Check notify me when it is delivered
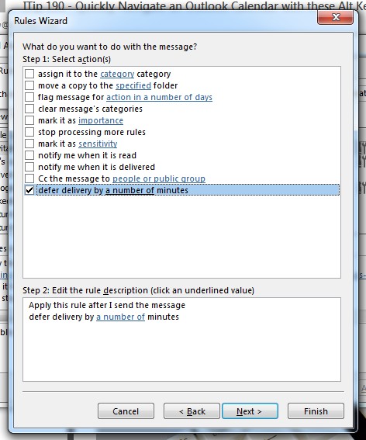This screenshot has width=366, height=440. (29, 167)
